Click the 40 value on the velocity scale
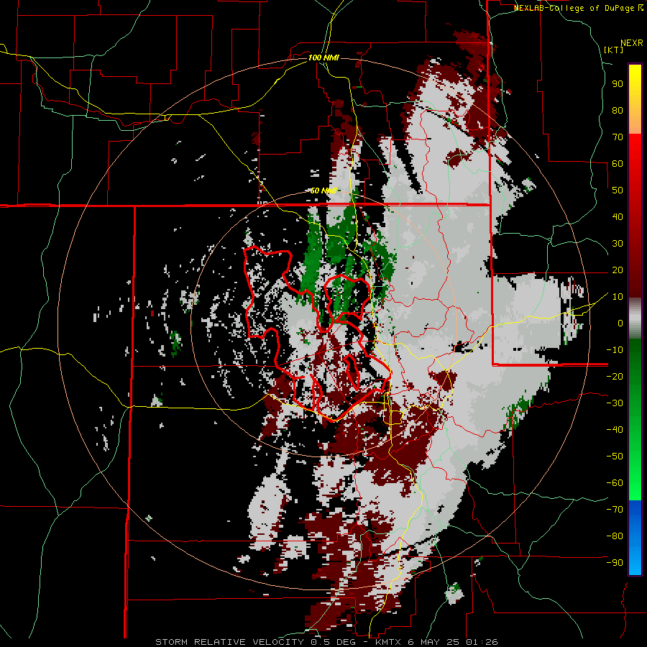 click(618, 216)
